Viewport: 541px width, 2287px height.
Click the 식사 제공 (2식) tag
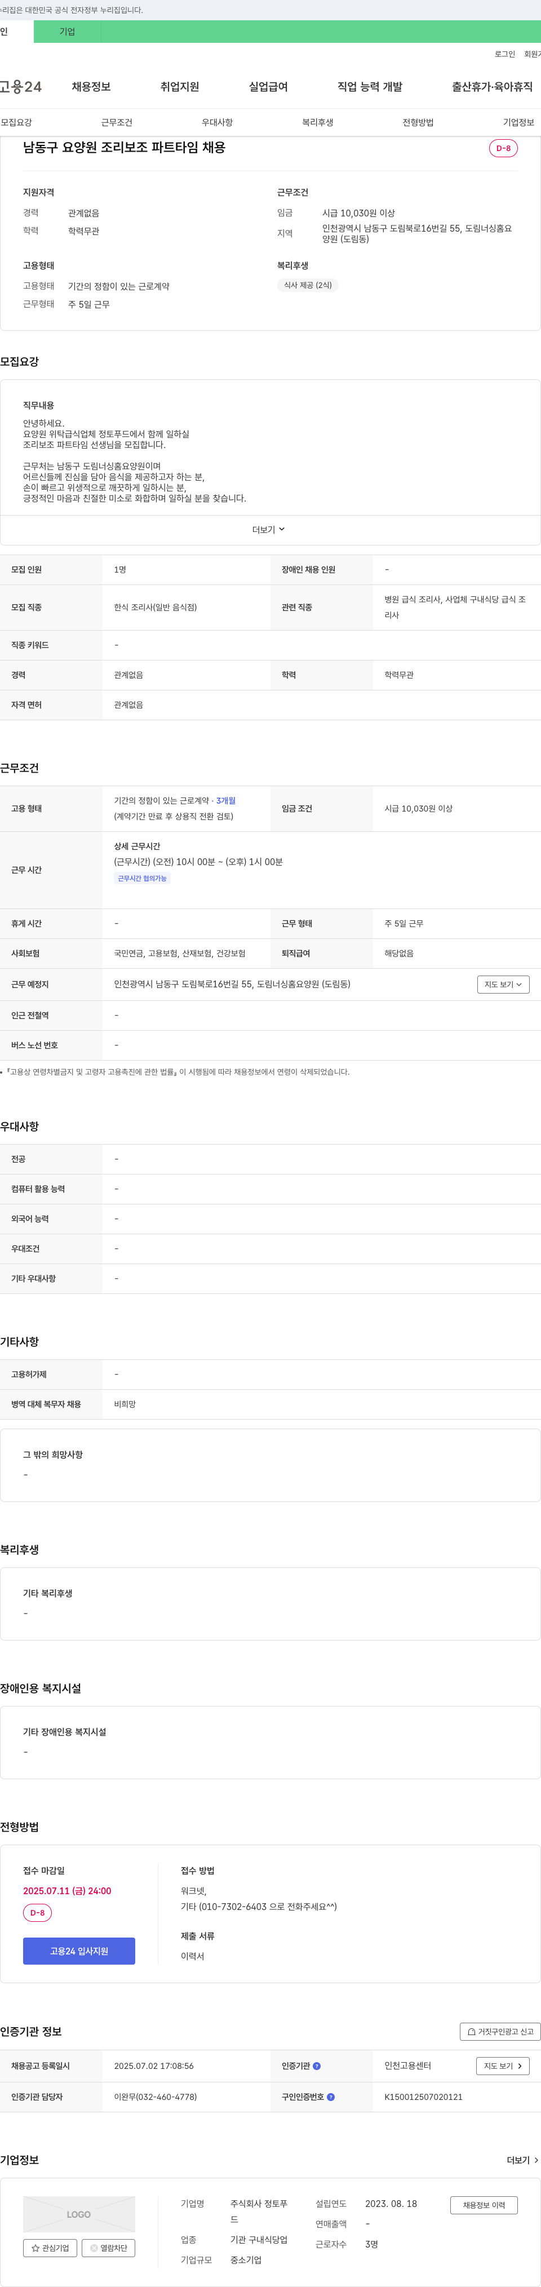pos(307,285)
